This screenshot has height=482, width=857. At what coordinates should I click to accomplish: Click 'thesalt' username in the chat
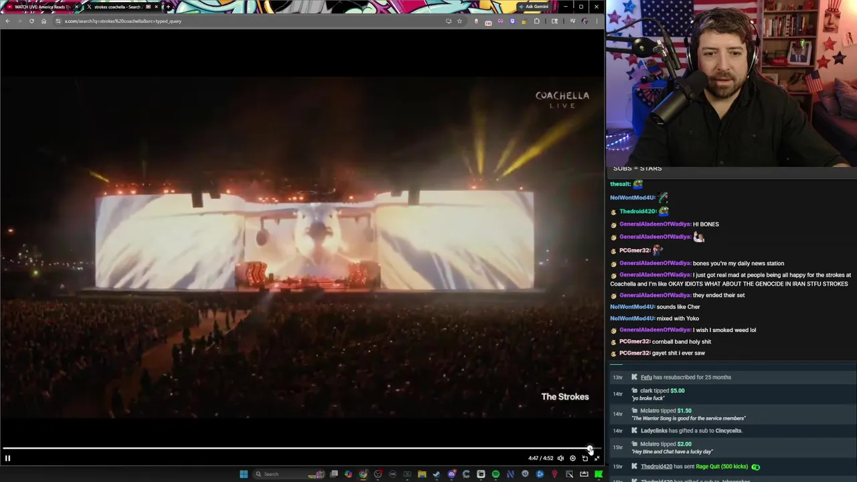pyautogui.click(x=621, y=184)
